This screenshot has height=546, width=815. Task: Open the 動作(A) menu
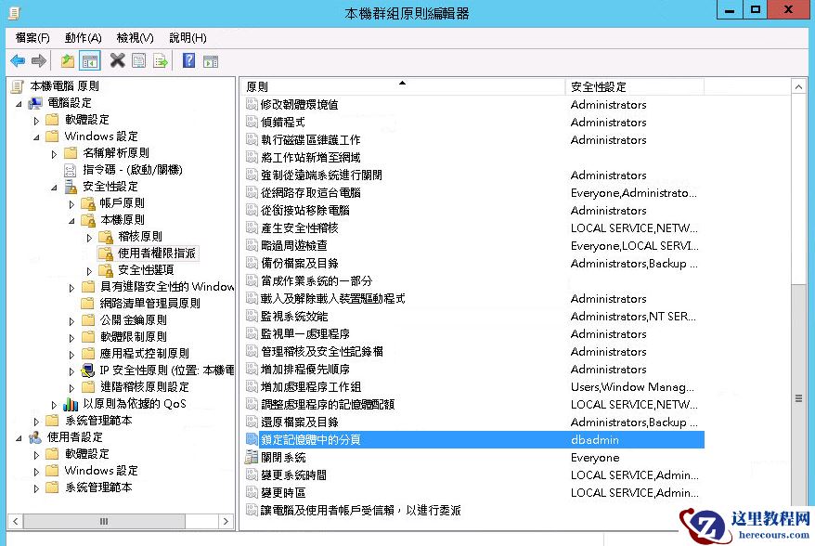click(x=84, y=38)
